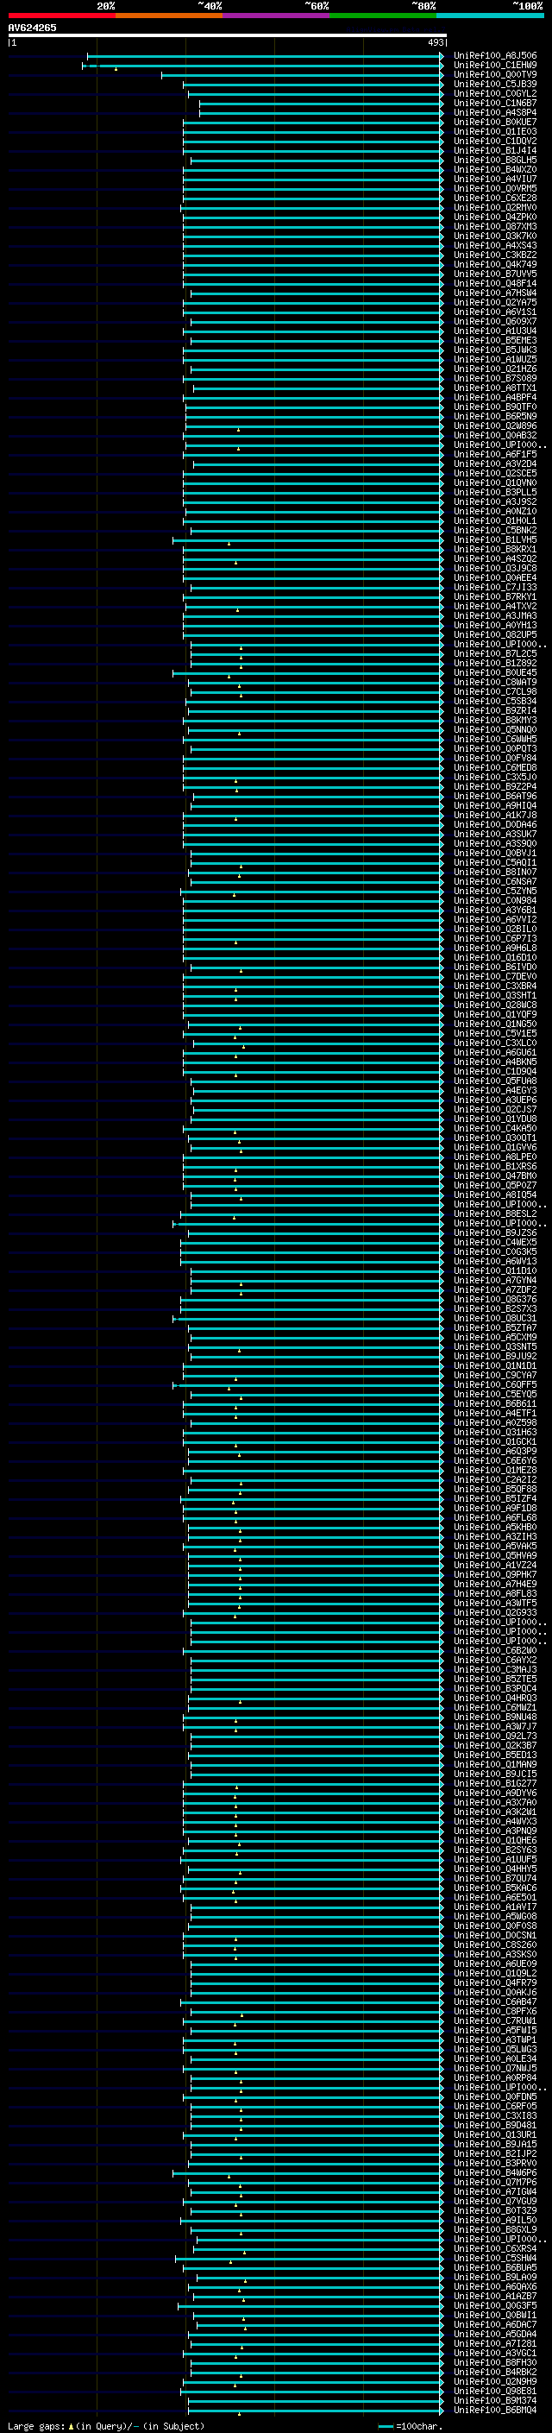The image size is (552, 2433).
Task: Open hit UniRef100_C1EHW9
Action: coord(494,66)
